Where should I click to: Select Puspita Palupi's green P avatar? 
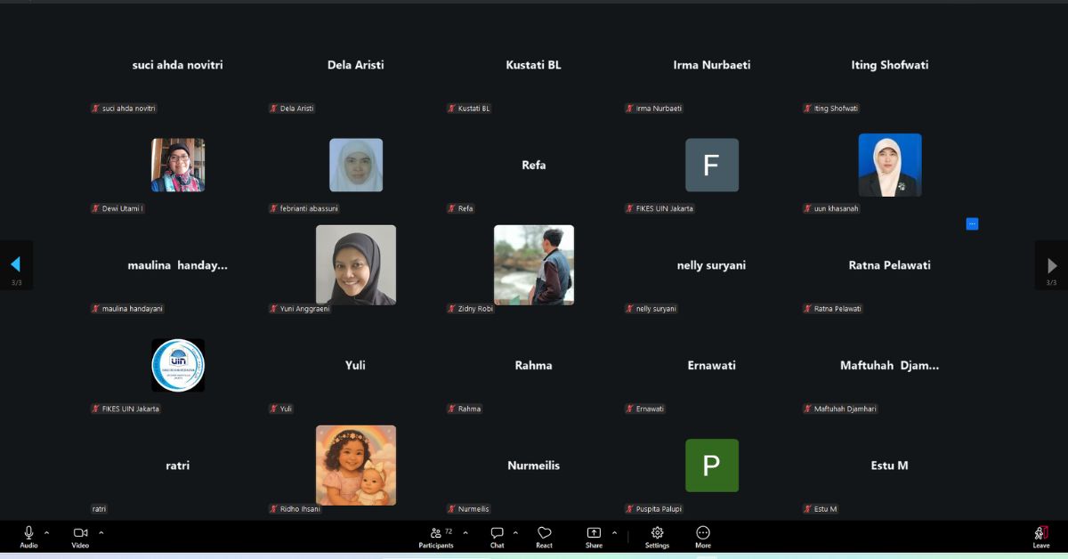click(711, 466)
